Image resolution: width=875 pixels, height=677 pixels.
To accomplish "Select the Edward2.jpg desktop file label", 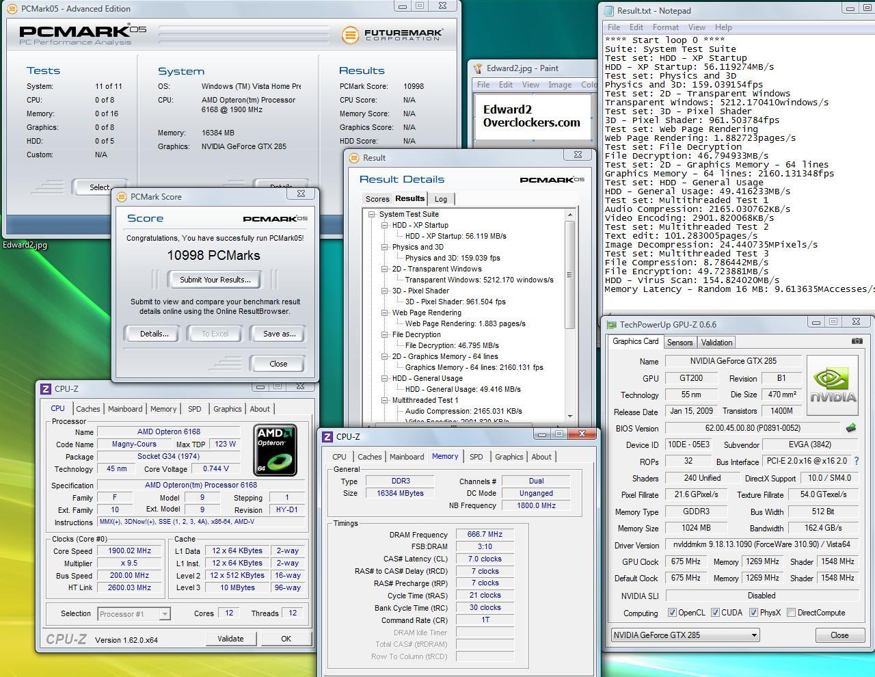I will pos(25,245).
